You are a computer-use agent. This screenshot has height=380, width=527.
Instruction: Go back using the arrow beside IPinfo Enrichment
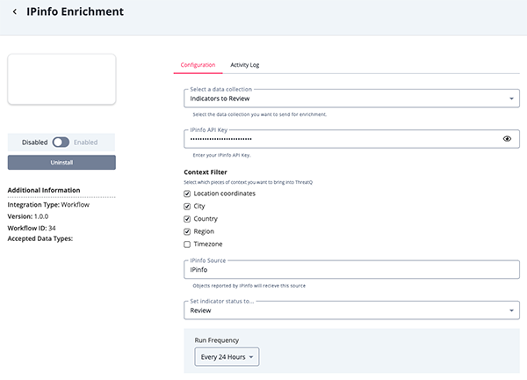14,11
